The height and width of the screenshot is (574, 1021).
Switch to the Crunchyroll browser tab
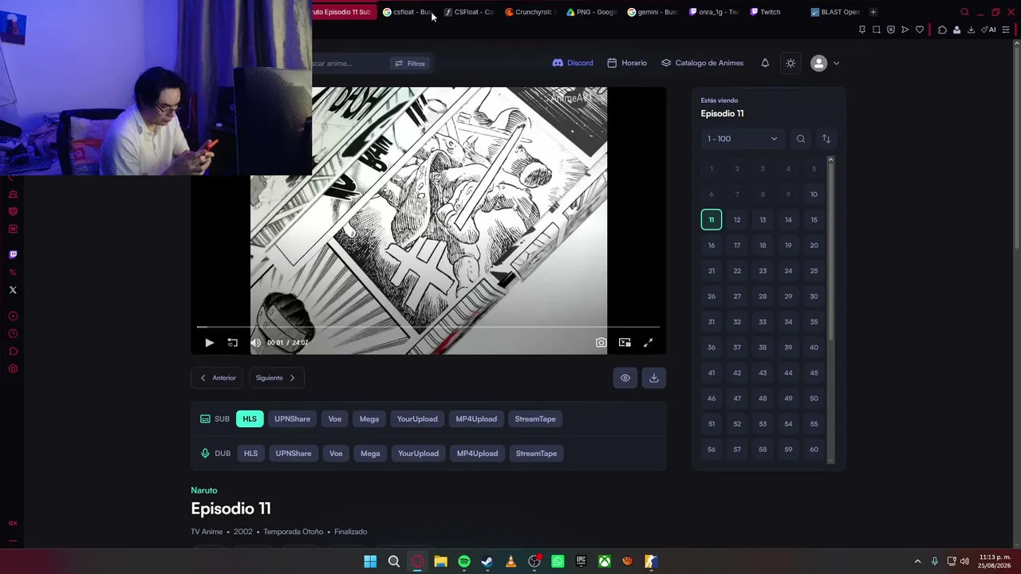point(530,12)
